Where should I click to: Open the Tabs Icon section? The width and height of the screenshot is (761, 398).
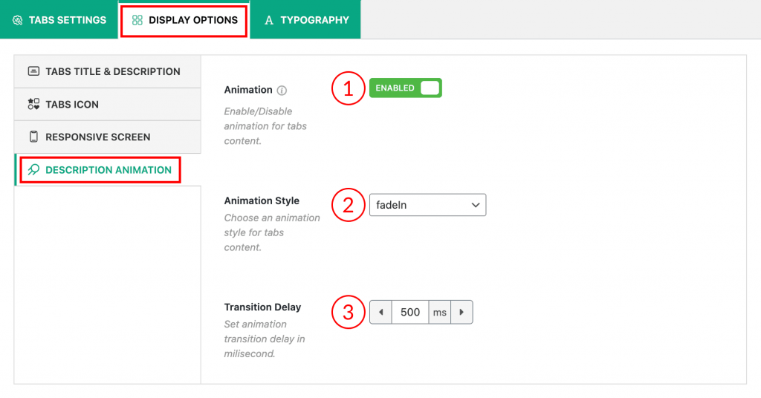[x=107, y=104]
